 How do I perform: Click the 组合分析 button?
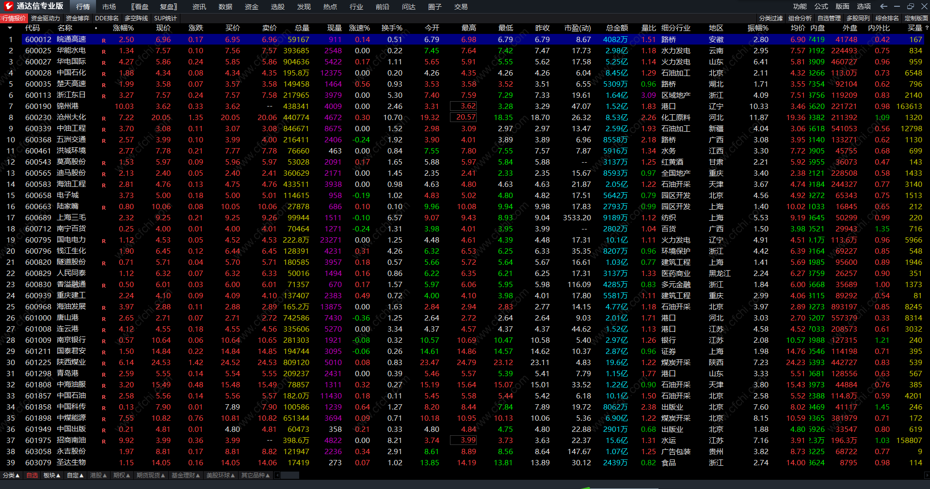(x=800, y=18)
